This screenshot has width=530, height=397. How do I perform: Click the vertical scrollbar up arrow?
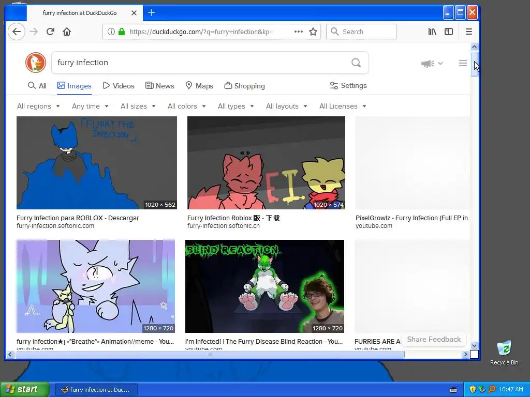(x=474, y=47)
